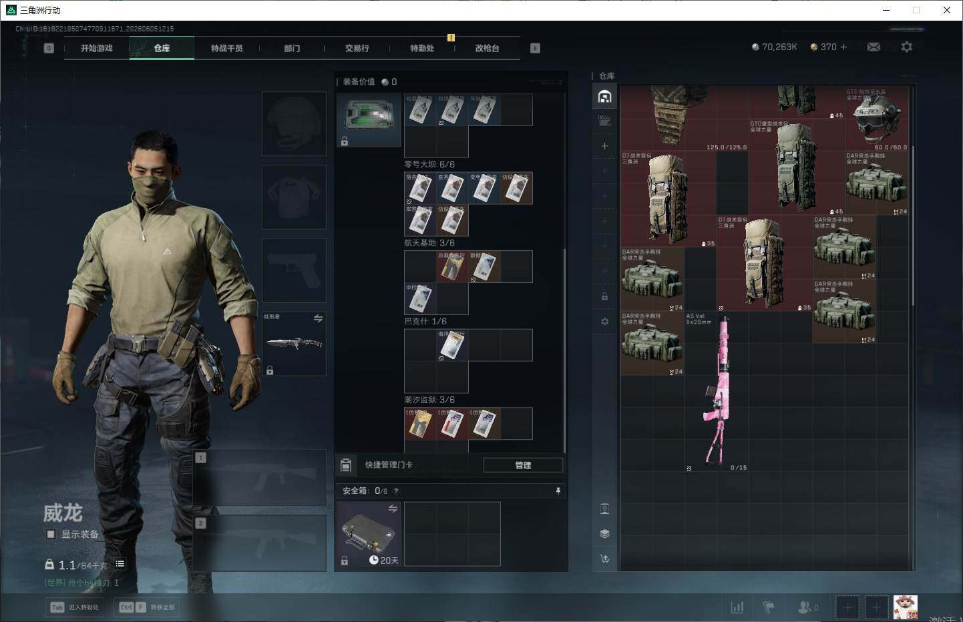Click the 装备价值 label
The height and width of the screenshot is (622, 963).
[x=359, y=81]
